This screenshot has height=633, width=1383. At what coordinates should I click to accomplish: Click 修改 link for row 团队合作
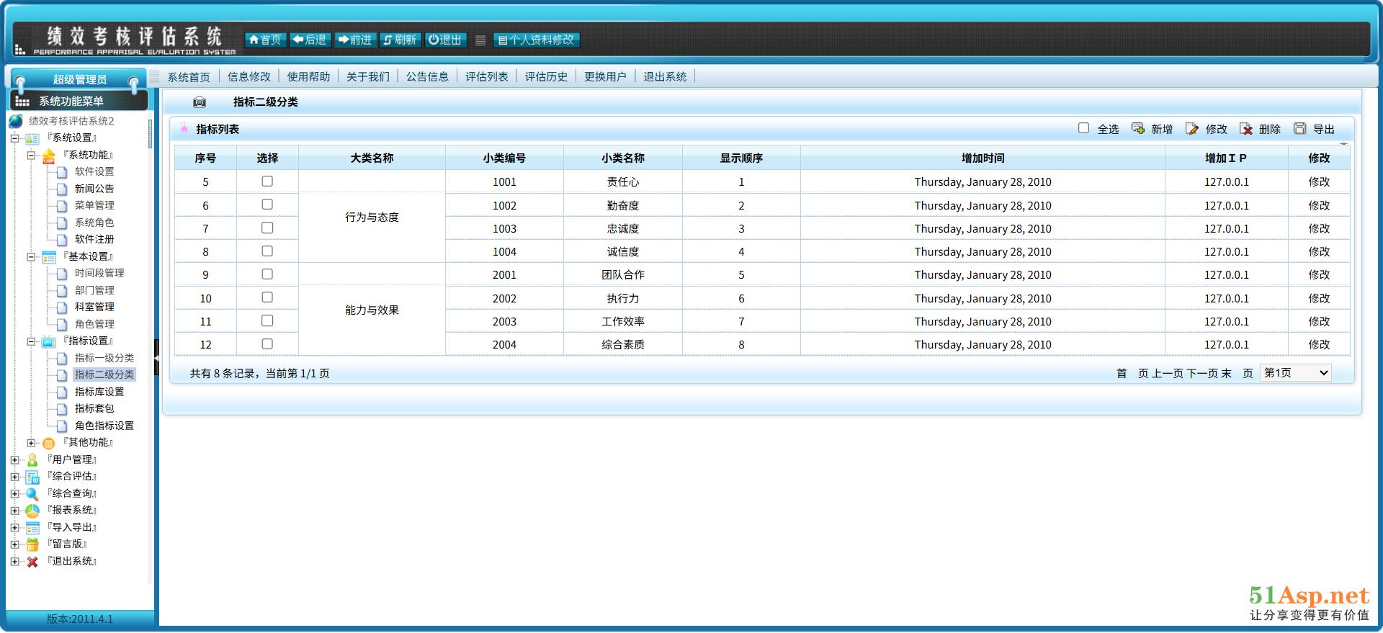1318,274
